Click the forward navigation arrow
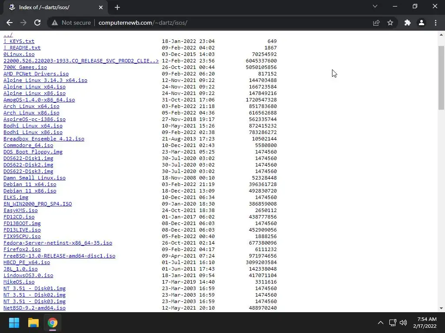Screen dimensions: 445x333 23,23
